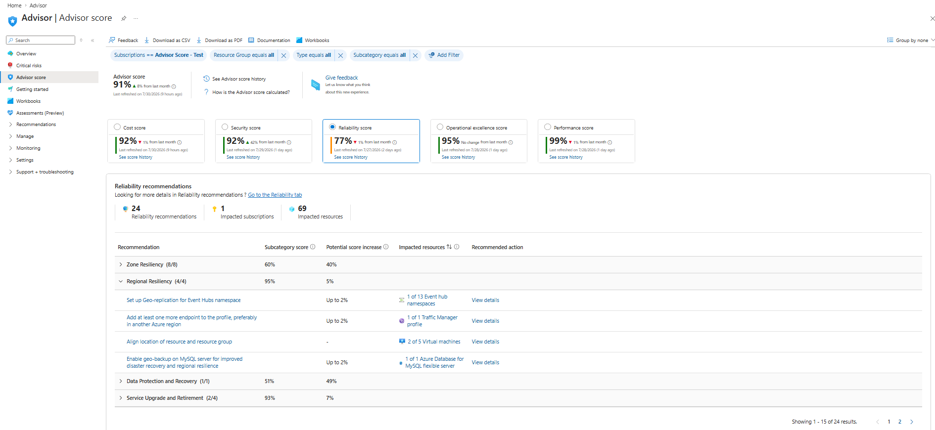The height and width of the screenshot is (430, 935).
Task: Click info icon next to Subcategory score
Action: 313,247
